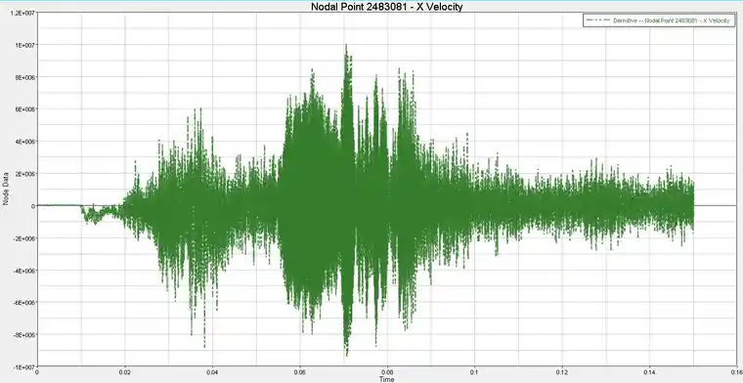The width and height of the screenshot is (743, 383).
Task: Click the -6E+006 y-axis tick label
Action: pyautogui.click(x=24, y=303)
